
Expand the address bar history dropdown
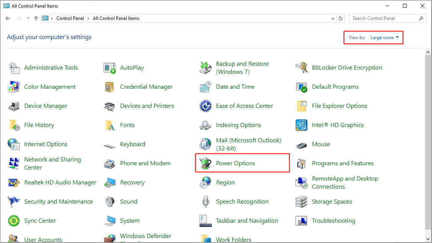pyautogui.click(x=333, y=18)
